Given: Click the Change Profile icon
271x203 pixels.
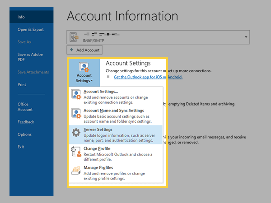Looking at the screenshot, I should tap(76, 152).
